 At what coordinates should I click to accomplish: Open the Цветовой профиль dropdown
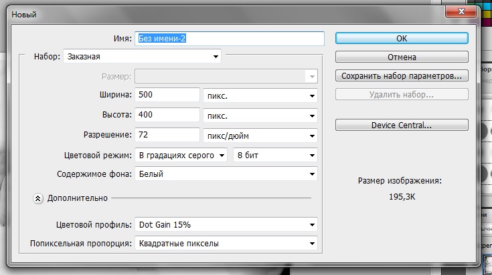[226, 224]
